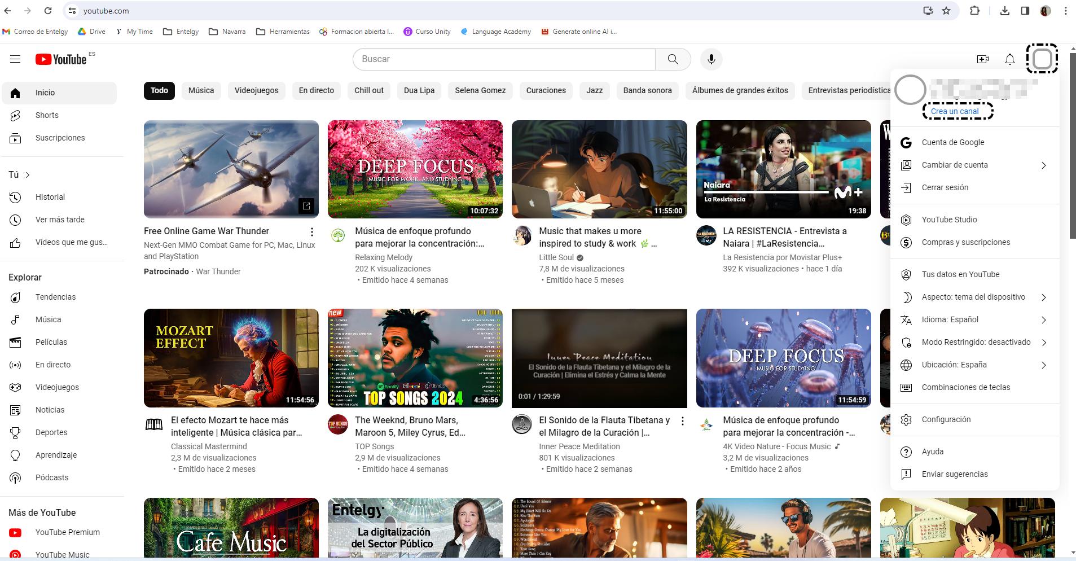Explore Videojuegos in sidebar

(x=59, y=387)
